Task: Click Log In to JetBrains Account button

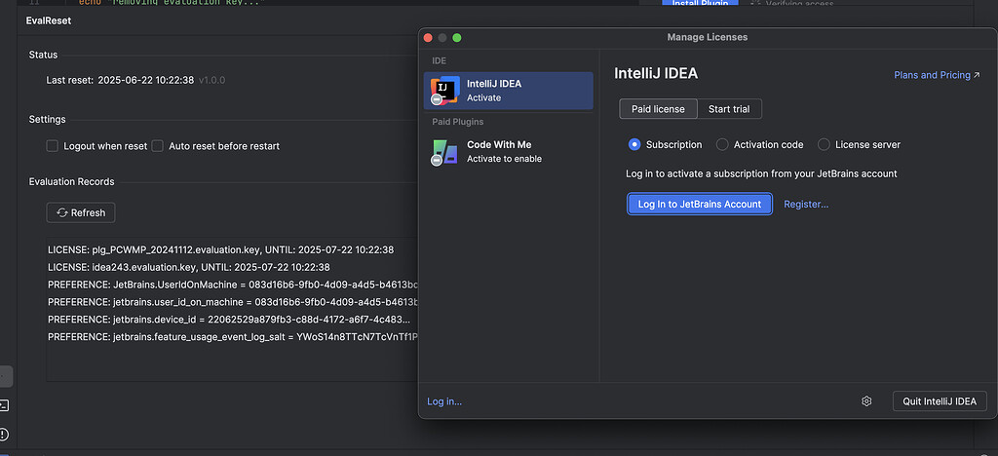Action: click(x=699, y=204)
